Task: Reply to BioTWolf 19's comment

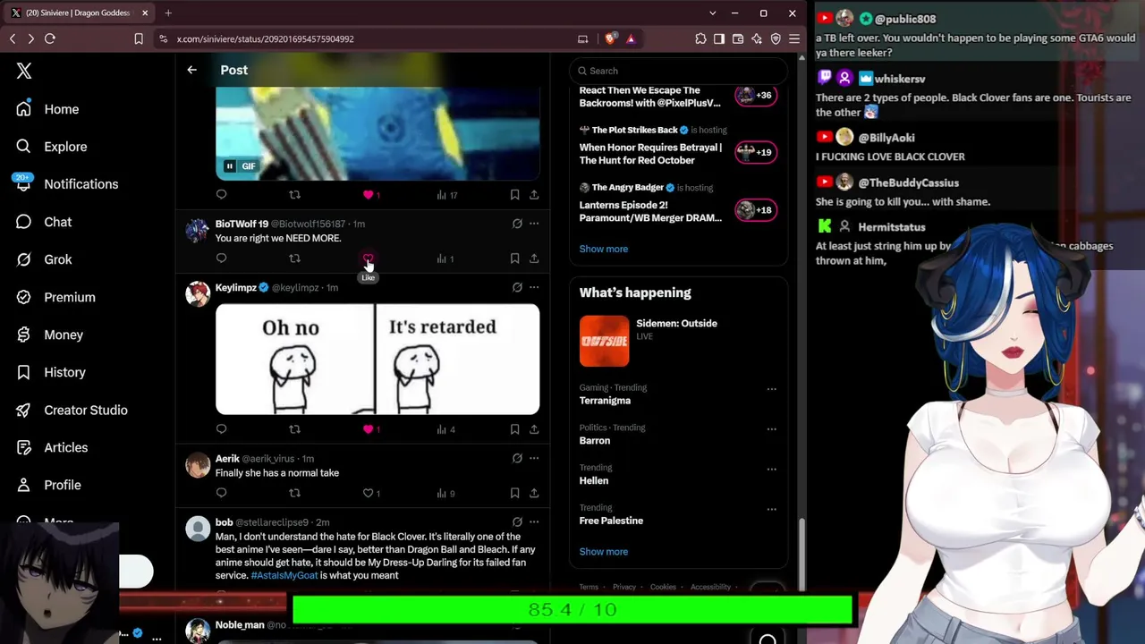Action: click(x=222, y=258)
